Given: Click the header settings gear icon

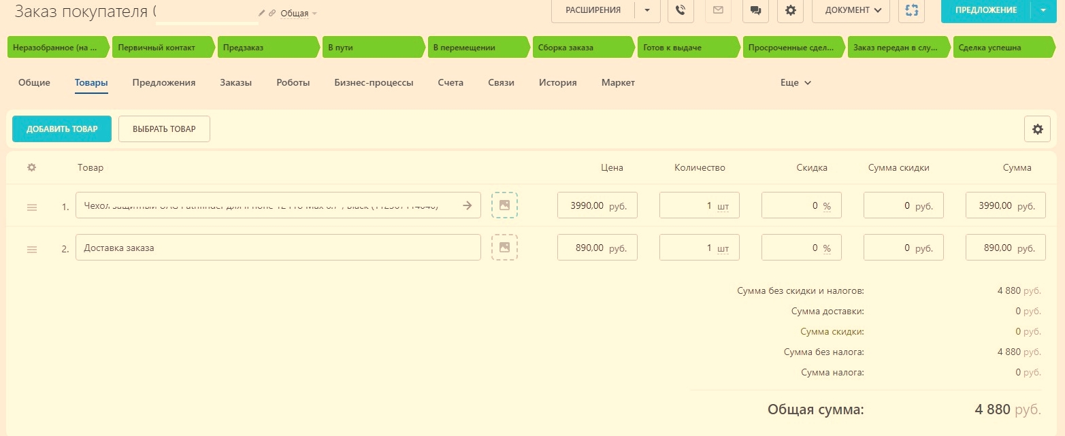Looking at the screenshot, I should tap(790, 10).
